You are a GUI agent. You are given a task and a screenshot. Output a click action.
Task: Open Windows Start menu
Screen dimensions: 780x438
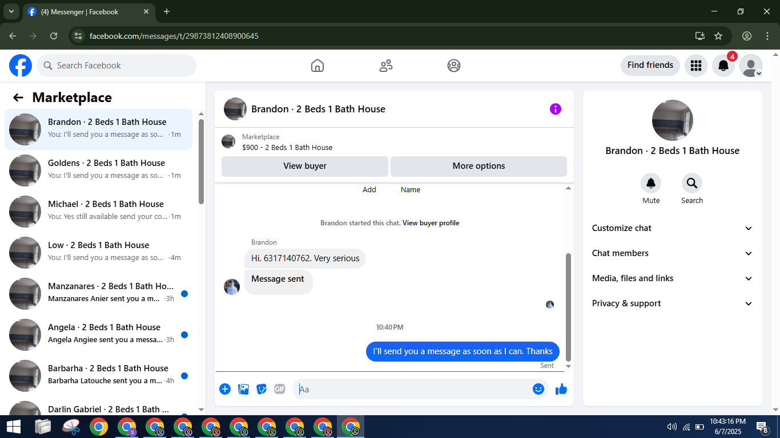point(14,427)
